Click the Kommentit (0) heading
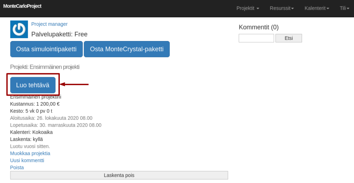Image resolution: width=354 pixels, height=183 pixels. 259,27
